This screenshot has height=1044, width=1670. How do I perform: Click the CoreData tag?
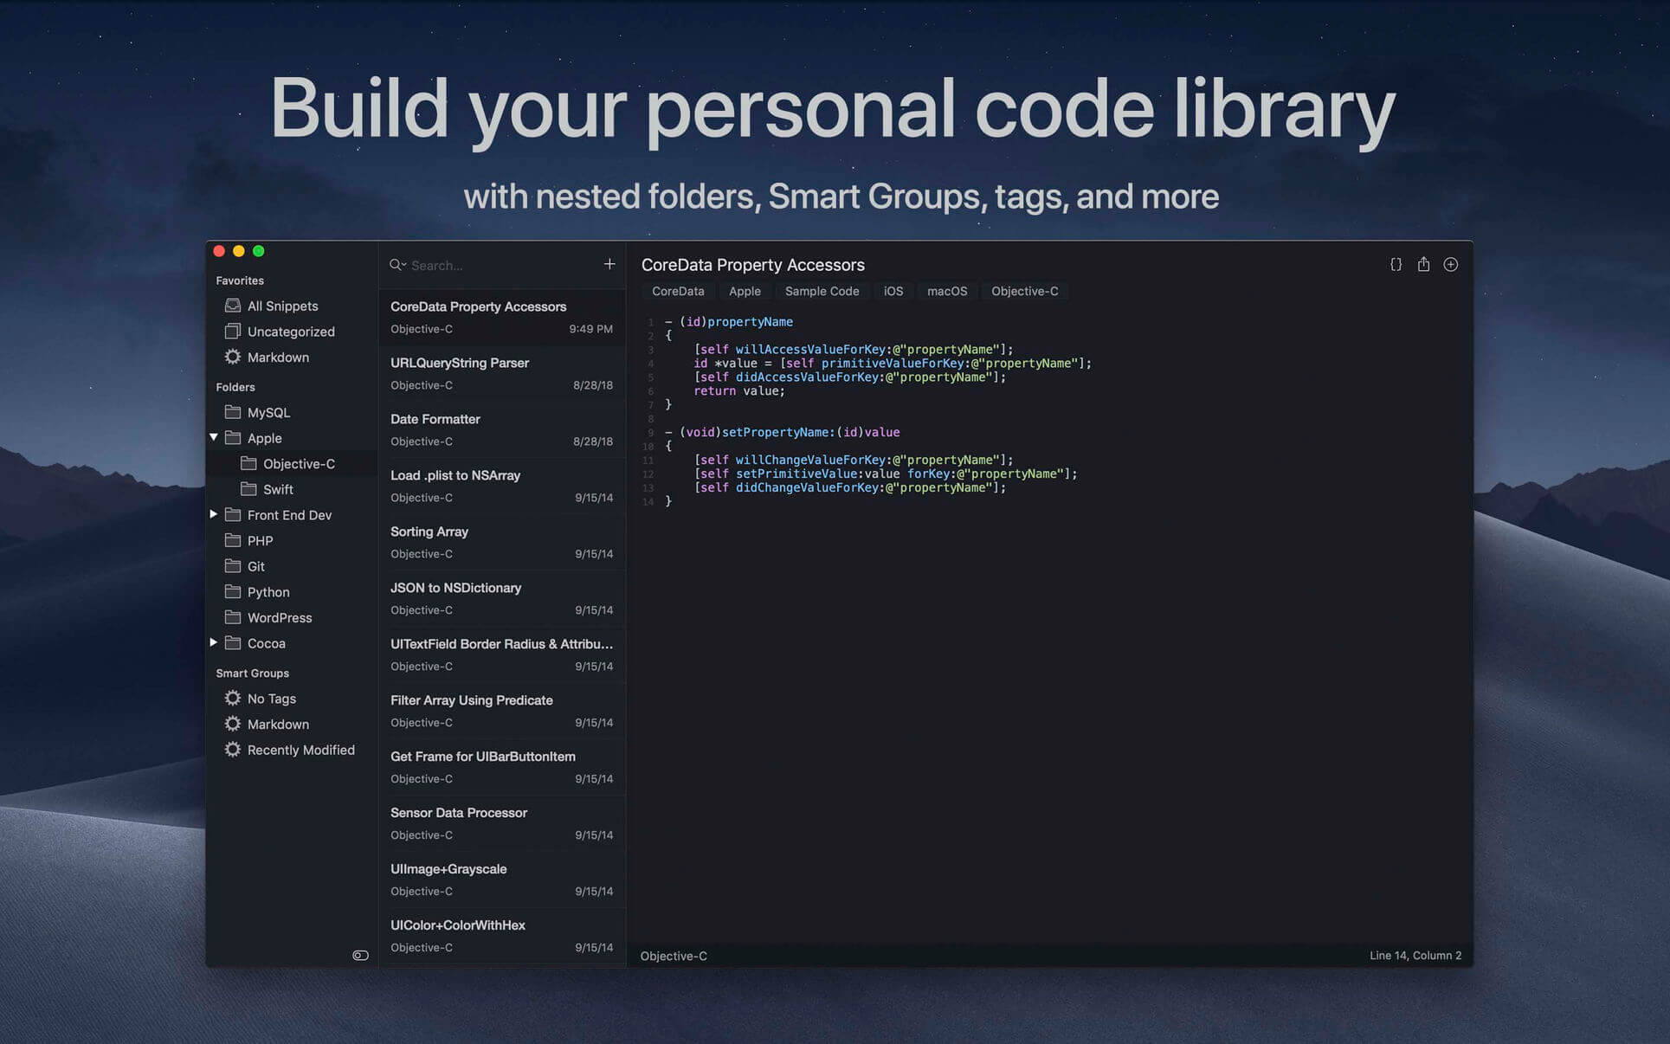[x=678, y=292]
